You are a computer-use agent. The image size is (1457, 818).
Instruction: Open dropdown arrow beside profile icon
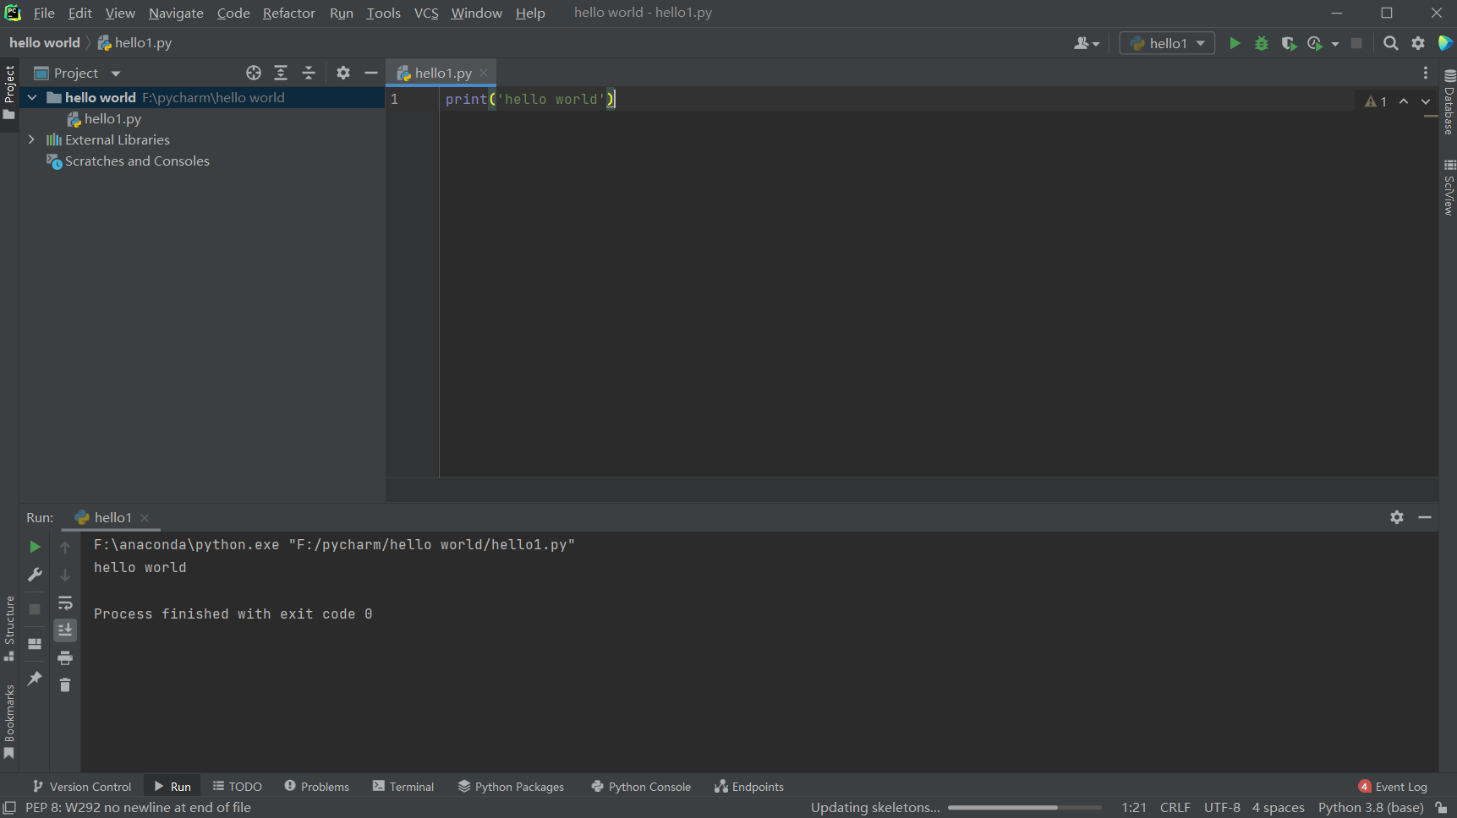(x=1335, y=44)
